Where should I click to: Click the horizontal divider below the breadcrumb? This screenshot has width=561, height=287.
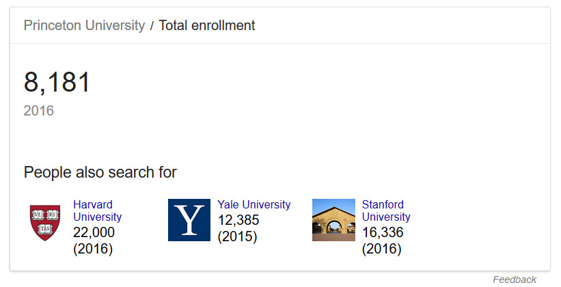pos(280,44)
